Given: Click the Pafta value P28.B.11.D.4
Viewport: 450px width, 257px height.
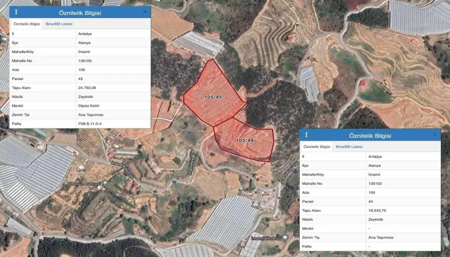Looking at the screenshot, I should point(90,123).
